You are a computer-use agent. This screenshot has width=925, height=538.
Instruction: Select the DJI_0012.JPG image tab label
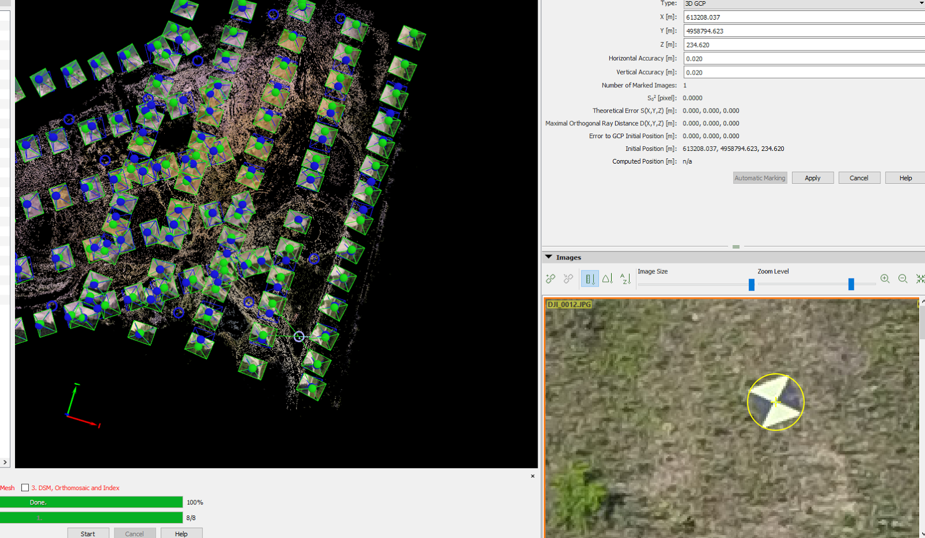570,304
